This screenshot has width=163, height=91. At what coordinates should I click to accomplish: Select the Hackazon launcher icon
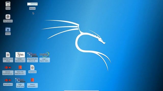pos(32,67)
